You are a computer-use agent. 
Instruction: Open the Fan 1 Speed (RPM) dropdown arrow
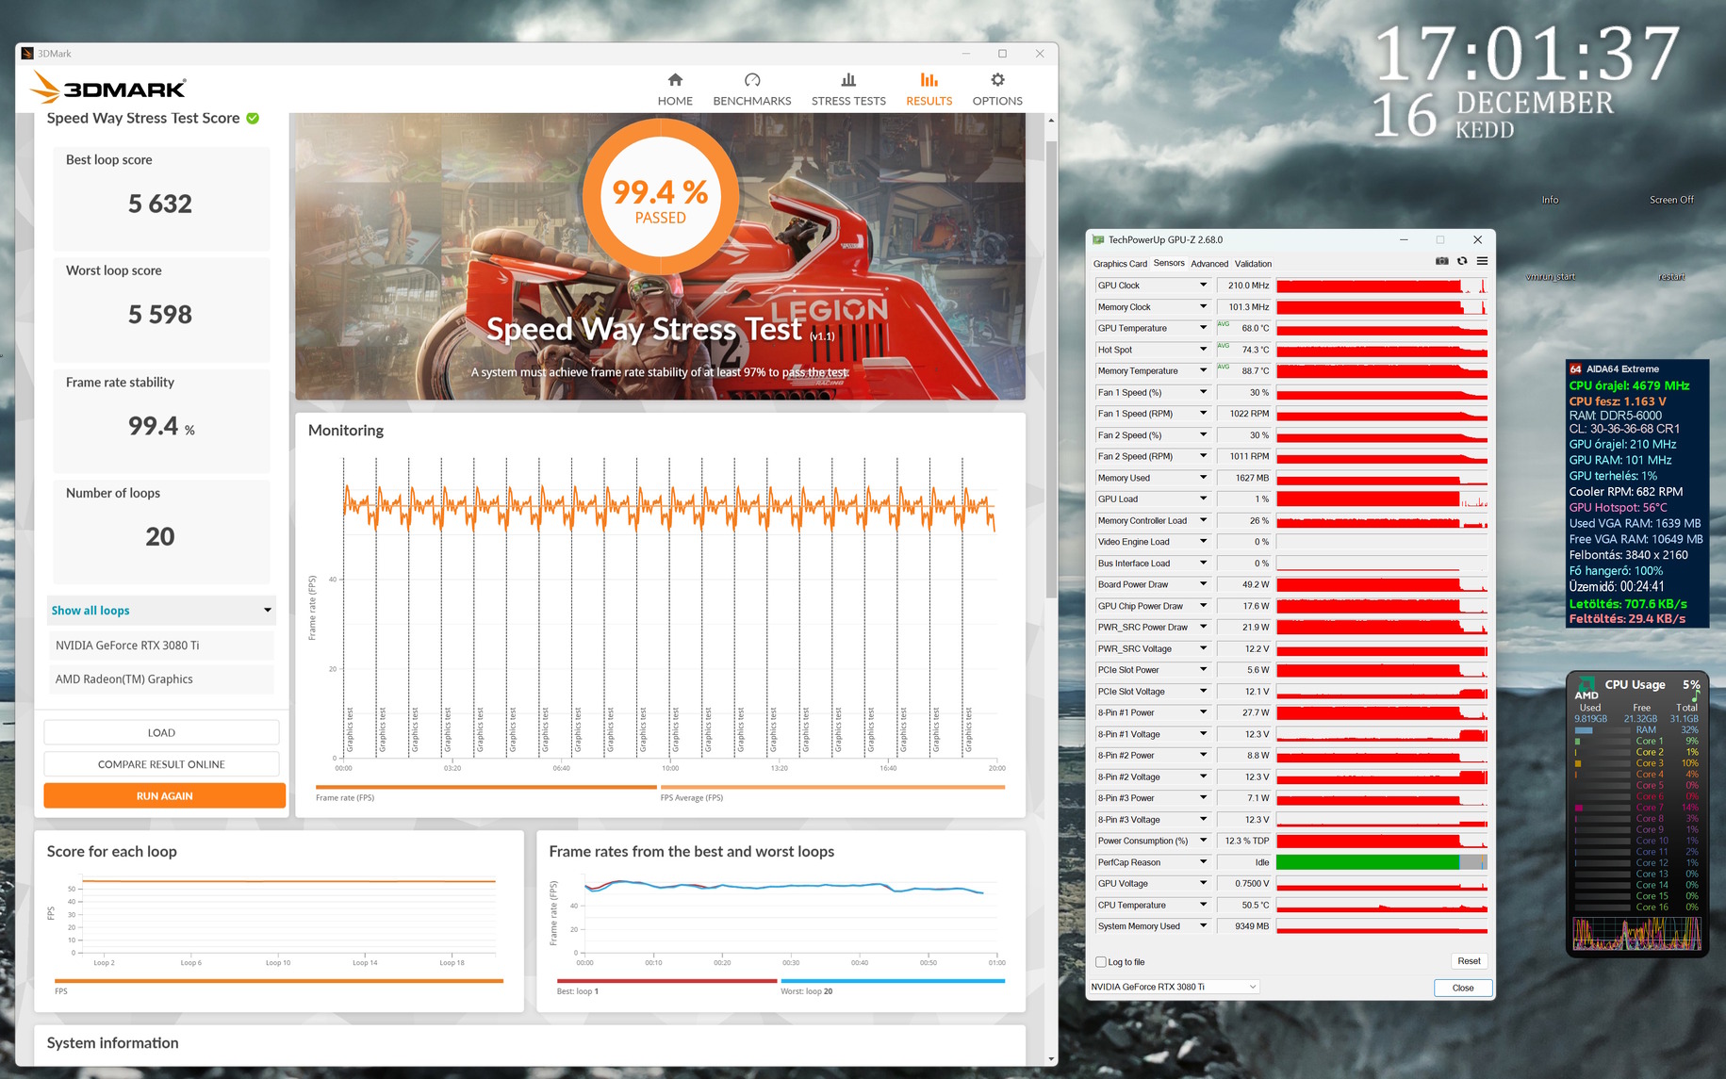pos(1203,414)
